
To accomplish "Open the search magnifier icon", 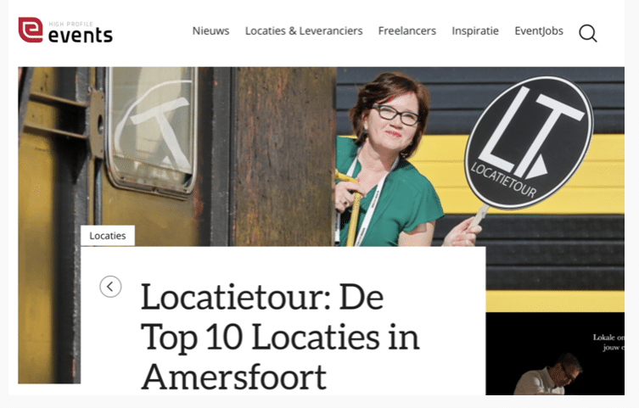I will point(587,33).
